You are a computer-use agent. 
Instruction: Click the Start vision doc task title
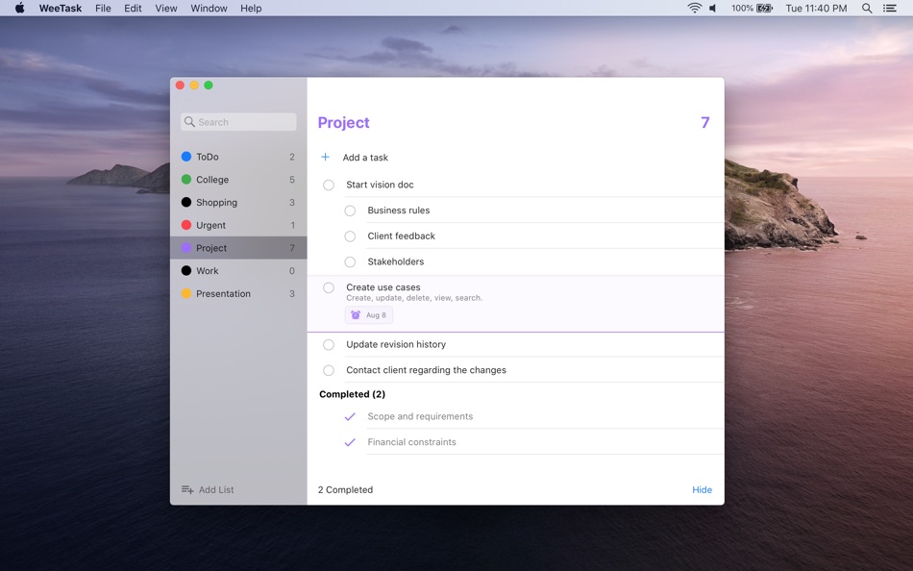pyautogui.click(x=380, y=185)
